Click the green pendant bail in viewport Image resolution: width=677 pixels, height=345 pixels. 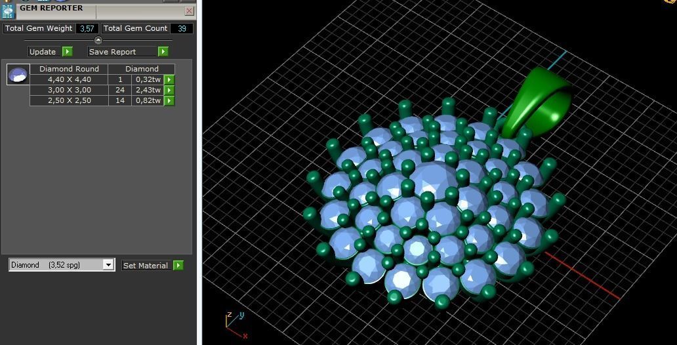537,102
